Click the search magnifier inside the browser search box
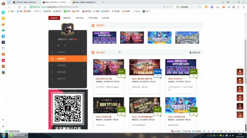Viewport: 247px width, 138px height. (x=199, y=7)
